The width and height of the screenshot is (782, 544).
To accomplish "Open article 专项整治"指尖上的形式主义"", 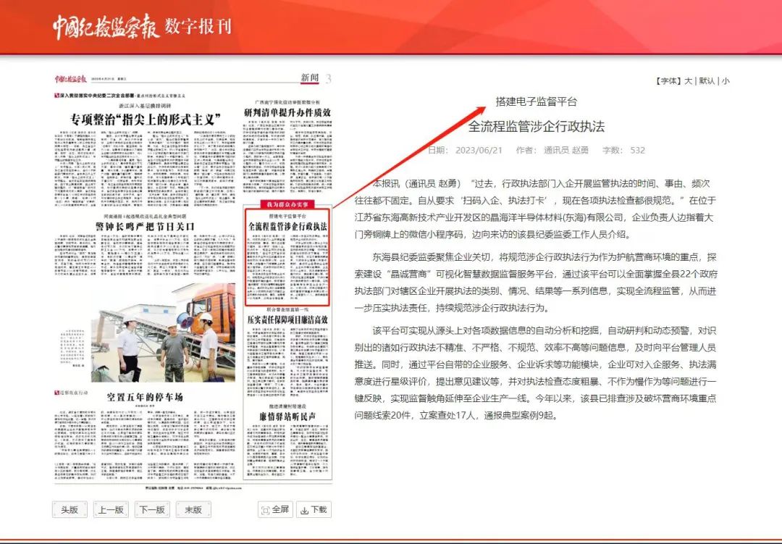I will (x=146, y=118).
